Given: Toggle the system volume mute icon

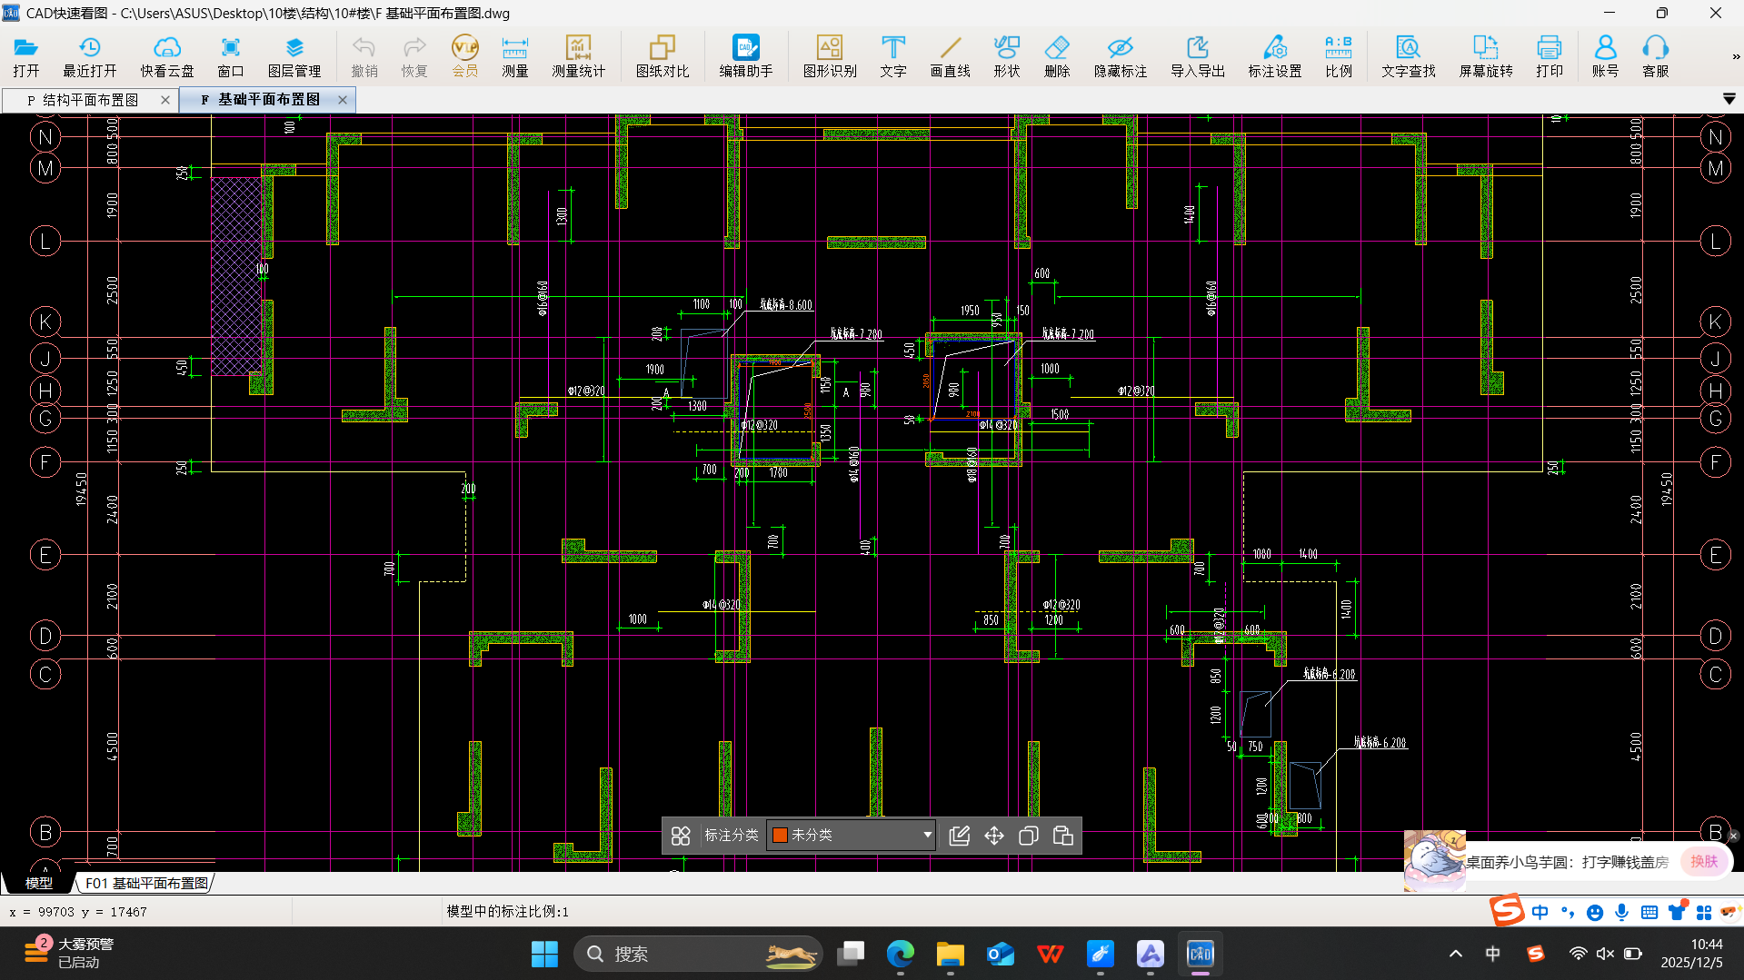Looking at the screenshot, I should pyautogui.click(x=1605, y=954).
